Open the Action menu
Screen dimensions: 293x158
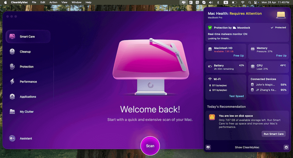tap(53, 2)
